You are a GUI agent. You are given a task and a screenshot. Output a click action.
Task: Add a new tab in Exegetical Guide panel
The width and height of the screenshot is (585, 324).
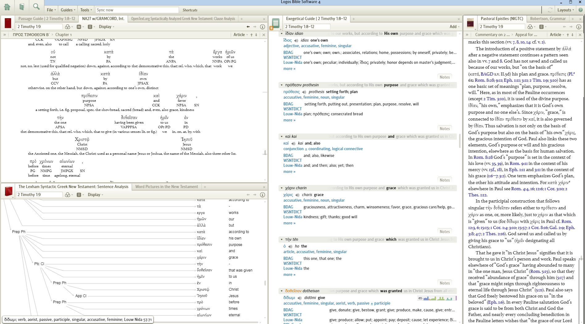coord(354,19)
